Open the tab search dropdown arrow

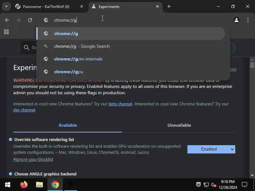(6, 6)
